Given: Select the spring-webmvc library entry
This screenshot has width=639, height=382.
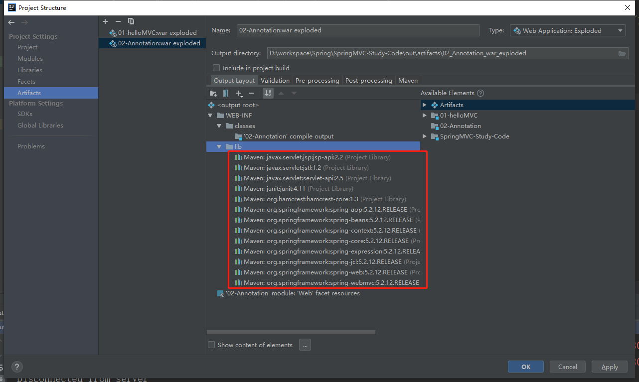Looking at the screenshot, I should pyautogui.click(x=327, y=283).
